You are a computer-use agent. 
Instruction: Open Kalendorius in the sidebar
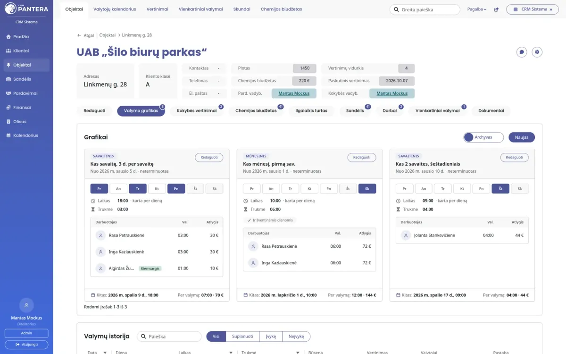click(x=26, y=135)
